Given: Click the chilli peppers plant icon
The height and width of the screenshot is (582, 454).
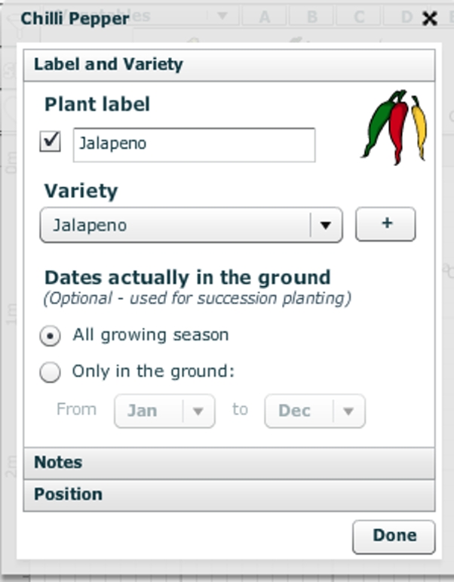Looking at the screenshot, I should [x=394, y=125].
